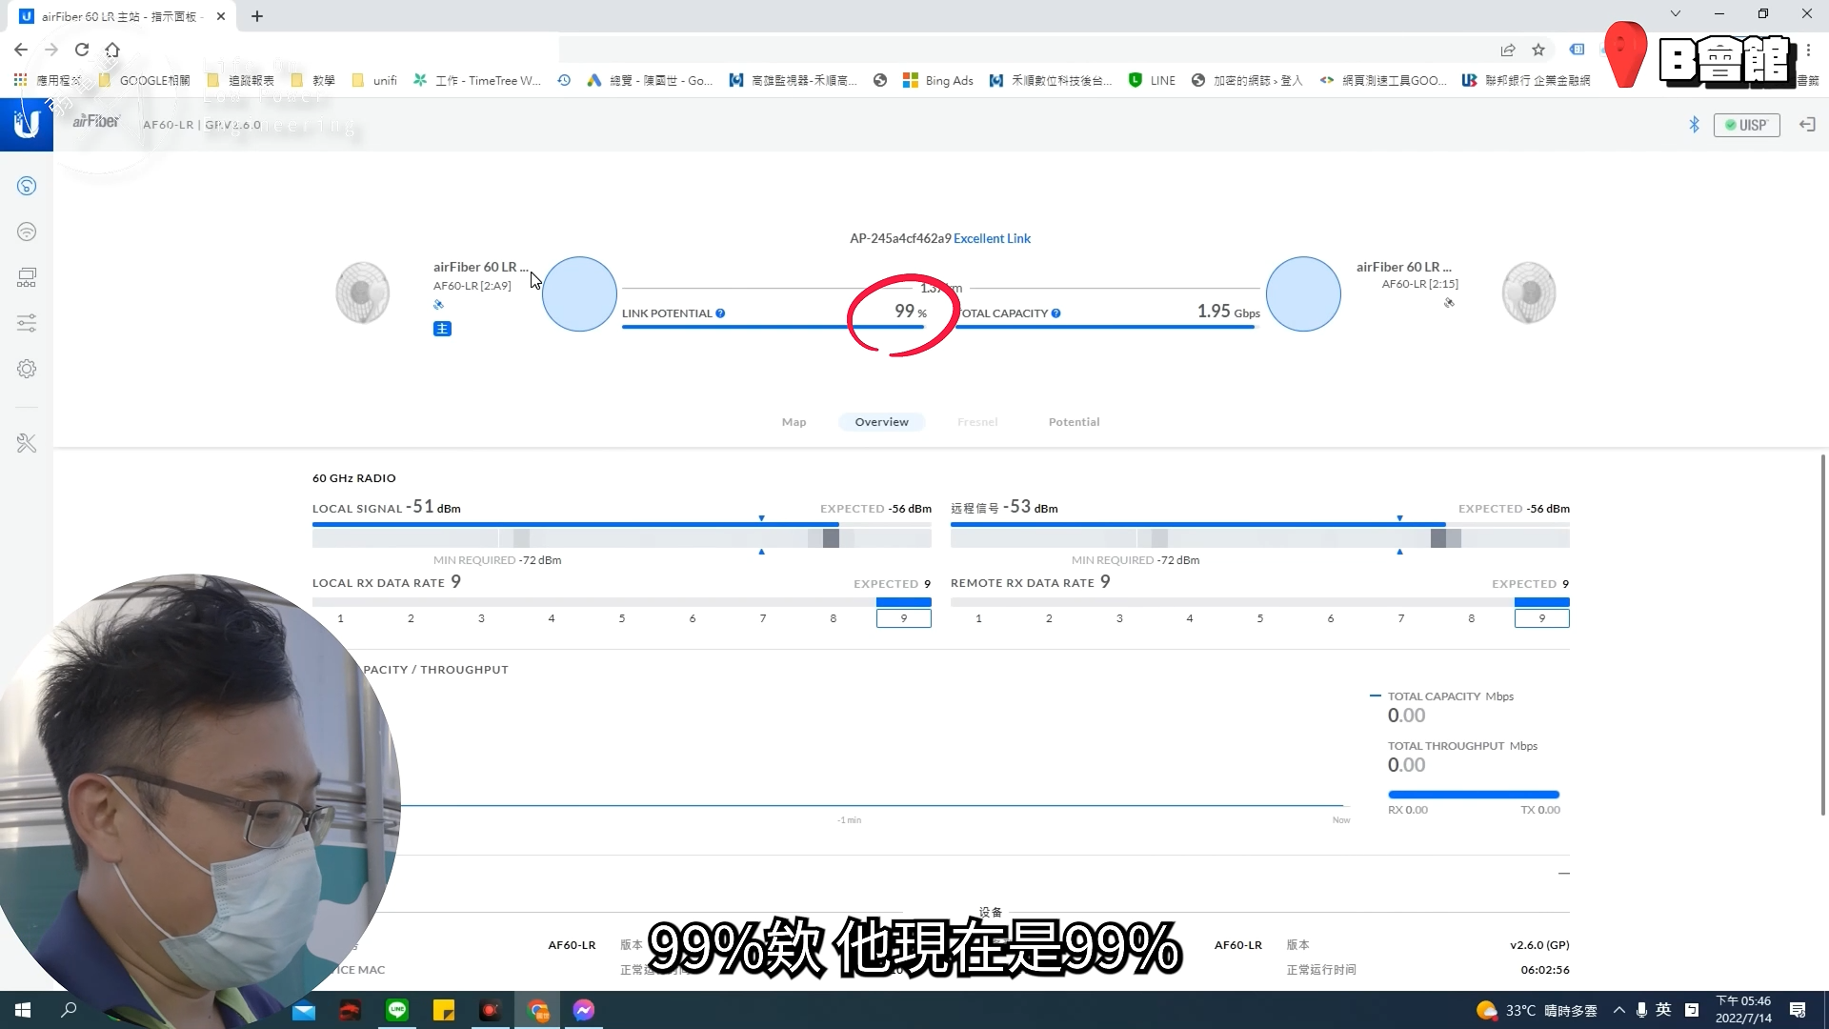Select the Tools wrench icon in sidebar

pyautogui.click(x=26, y=443)
